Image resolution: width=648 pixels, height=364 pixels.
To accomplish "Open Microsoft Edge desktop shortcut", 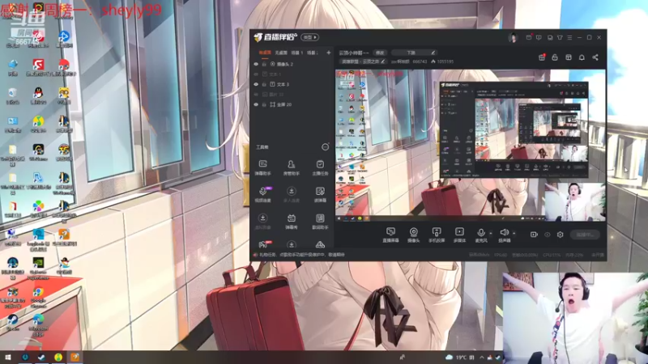I will [x=38, y=325].
